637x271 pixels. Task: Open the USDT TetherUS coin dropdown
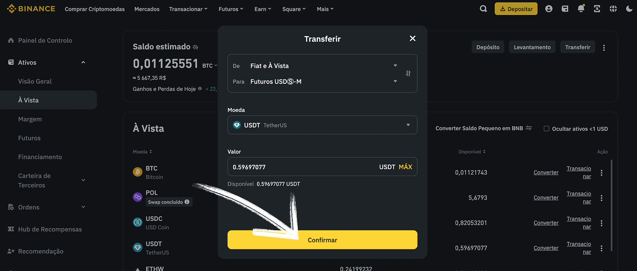coord(322,125)
